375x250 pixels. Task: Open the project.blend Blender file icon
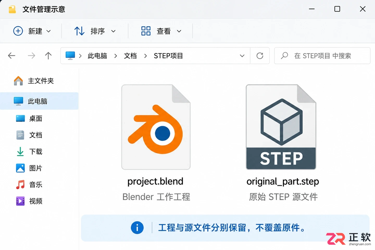tap(156, 127)
